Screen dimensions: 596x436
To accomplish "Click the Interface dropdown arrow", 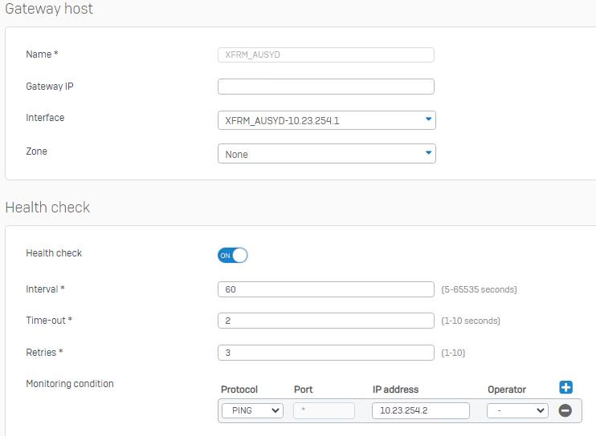I will click(428, 119).
